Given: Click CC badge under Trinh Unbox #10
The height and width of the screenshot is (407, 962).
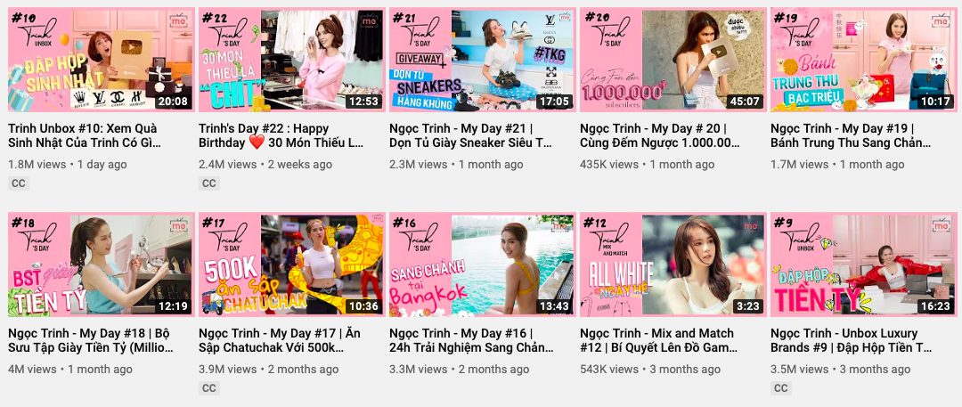Looking at the screenshot, I should click(x=19, y=183).
